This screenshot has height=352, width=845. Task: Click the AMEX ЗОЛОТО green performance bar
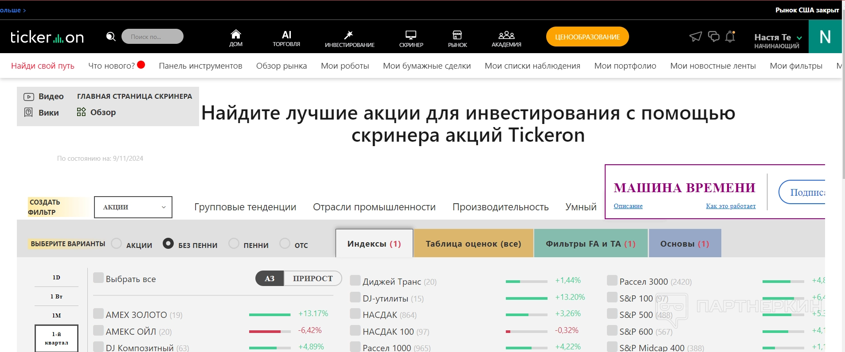coord(270,315)
